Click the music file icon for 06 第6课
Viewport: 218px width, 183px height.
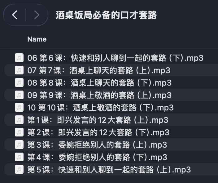pyautogui.click(x=19, y=58)
